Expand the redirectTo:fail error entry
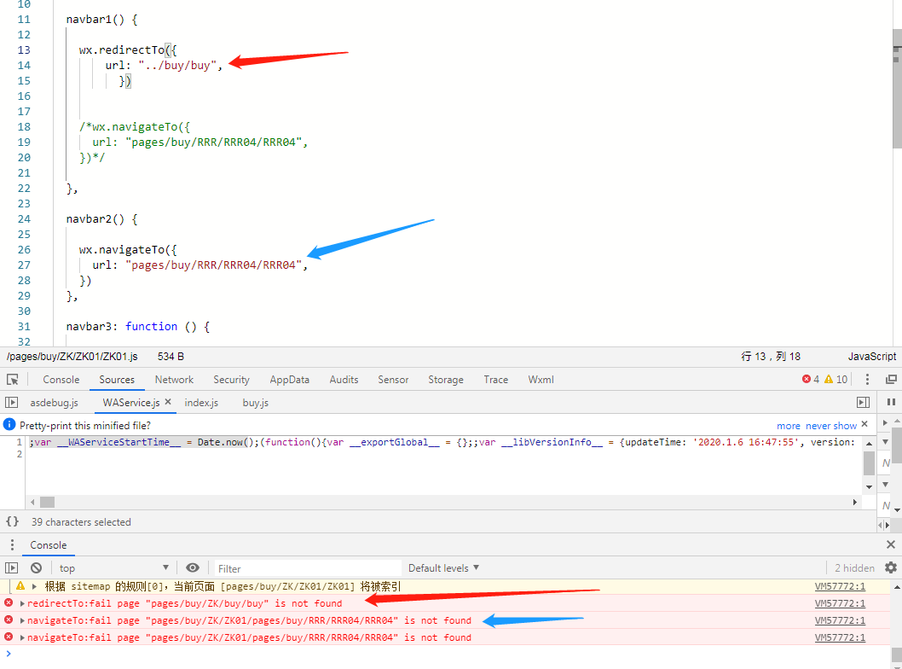This screenshot has width=902, height=669. point(22,603)
